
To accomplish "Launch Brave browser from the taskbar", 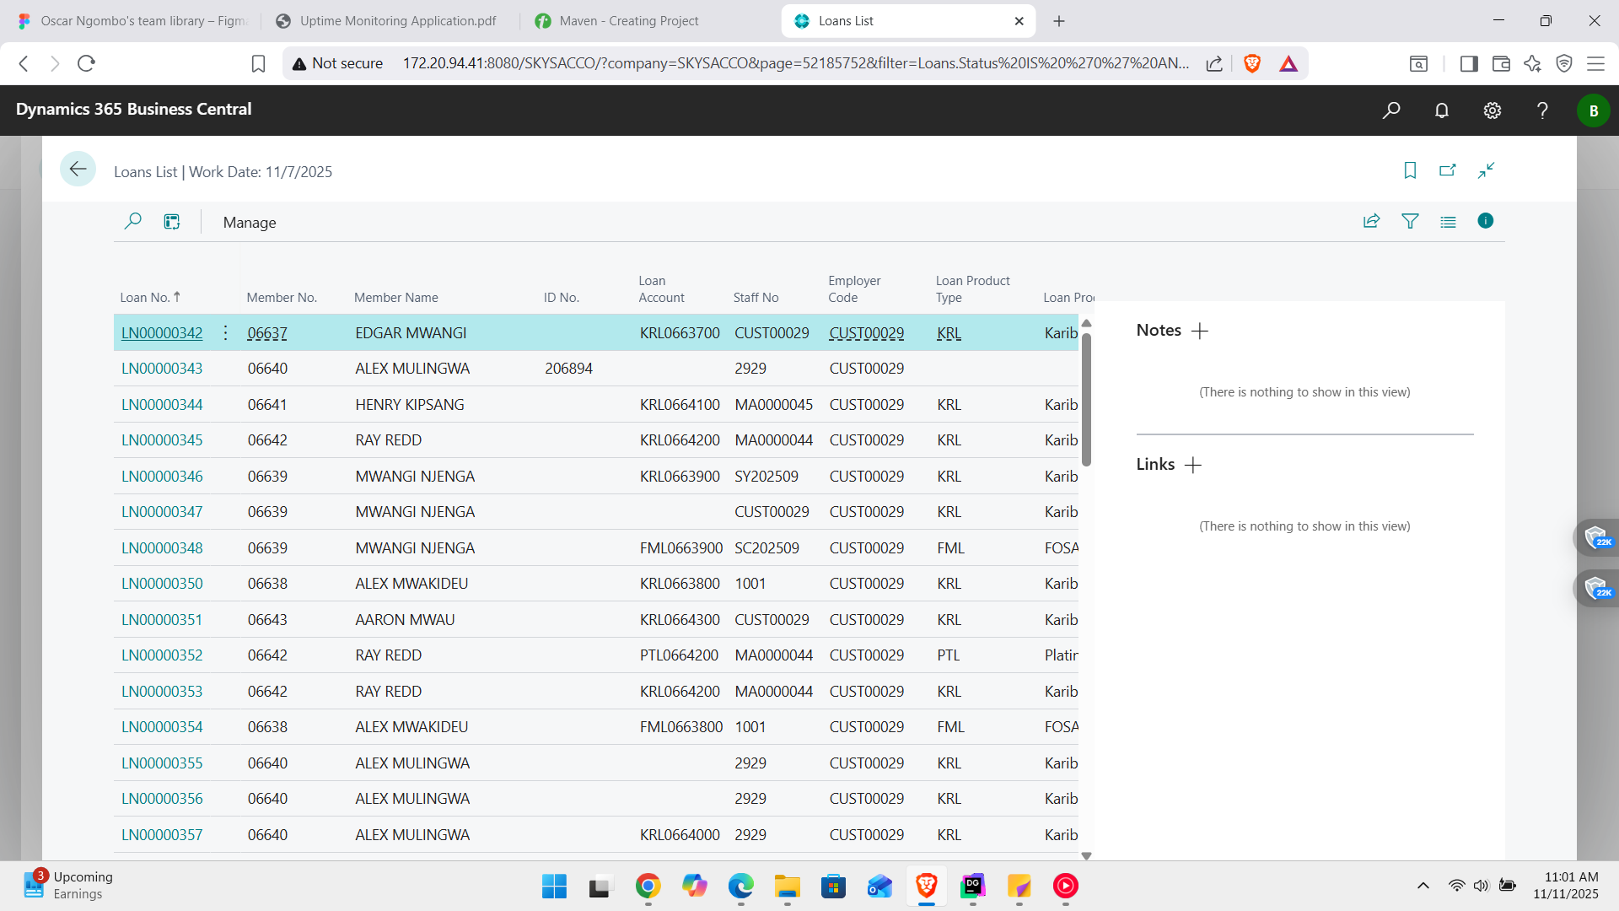I will pyautogui.click(x=925, y=887).
